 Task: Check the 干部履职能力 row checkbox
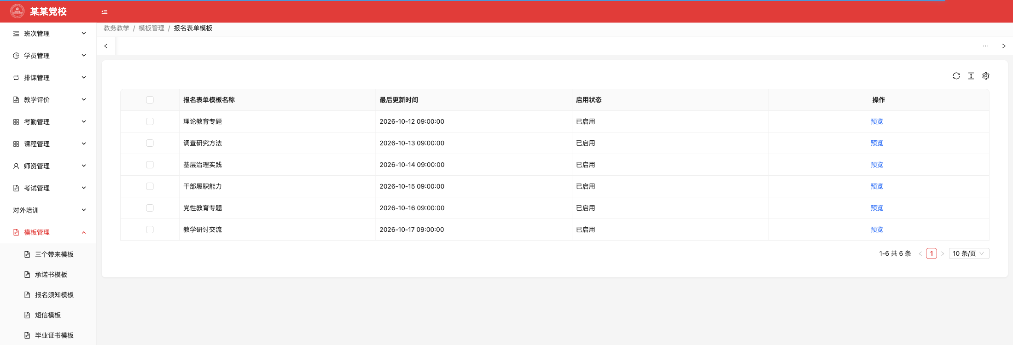coord(150,186)
